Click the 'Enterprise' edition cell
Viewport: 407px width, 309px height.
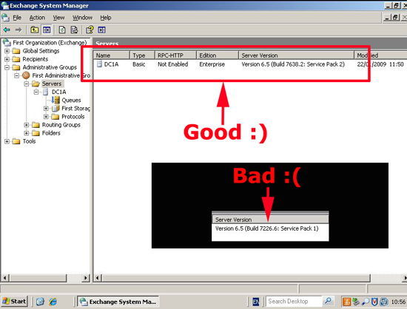212,64
